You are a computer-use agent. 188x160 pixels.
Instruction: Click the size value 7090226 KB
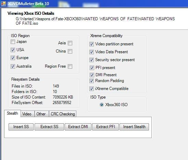(x=63, y=97)
